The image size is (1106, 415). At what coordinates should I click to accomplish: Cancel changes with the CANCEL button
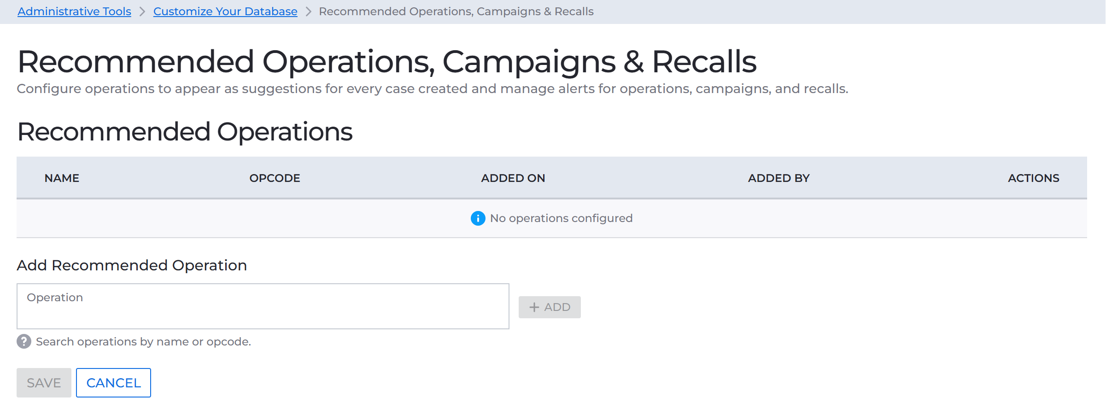[x=113, y=383]
